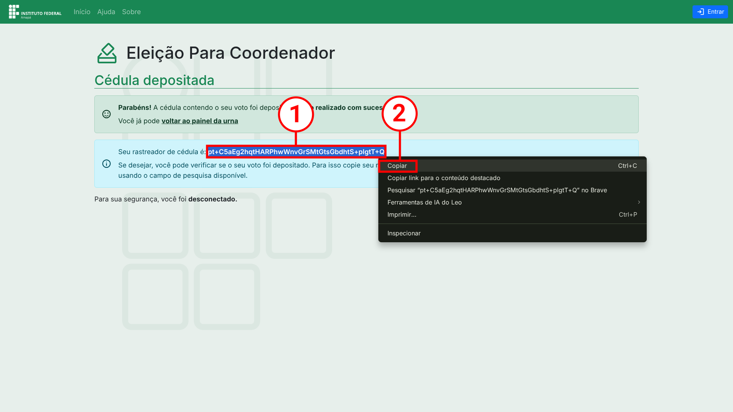Go to Início in the navbar
The image size is (733, 412).
point(82,12)
